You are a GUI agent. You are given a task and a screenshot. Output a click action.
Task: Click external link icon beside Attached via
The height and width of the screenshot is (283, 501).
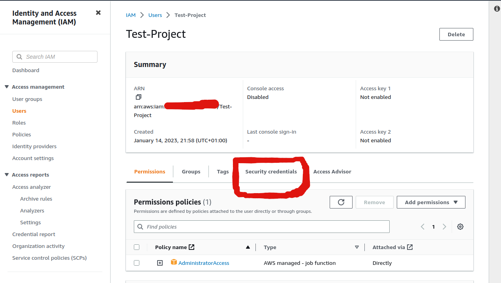410,247
